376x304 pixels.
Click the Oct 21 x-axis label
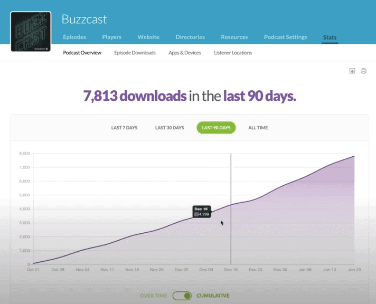tap(33, 270)
